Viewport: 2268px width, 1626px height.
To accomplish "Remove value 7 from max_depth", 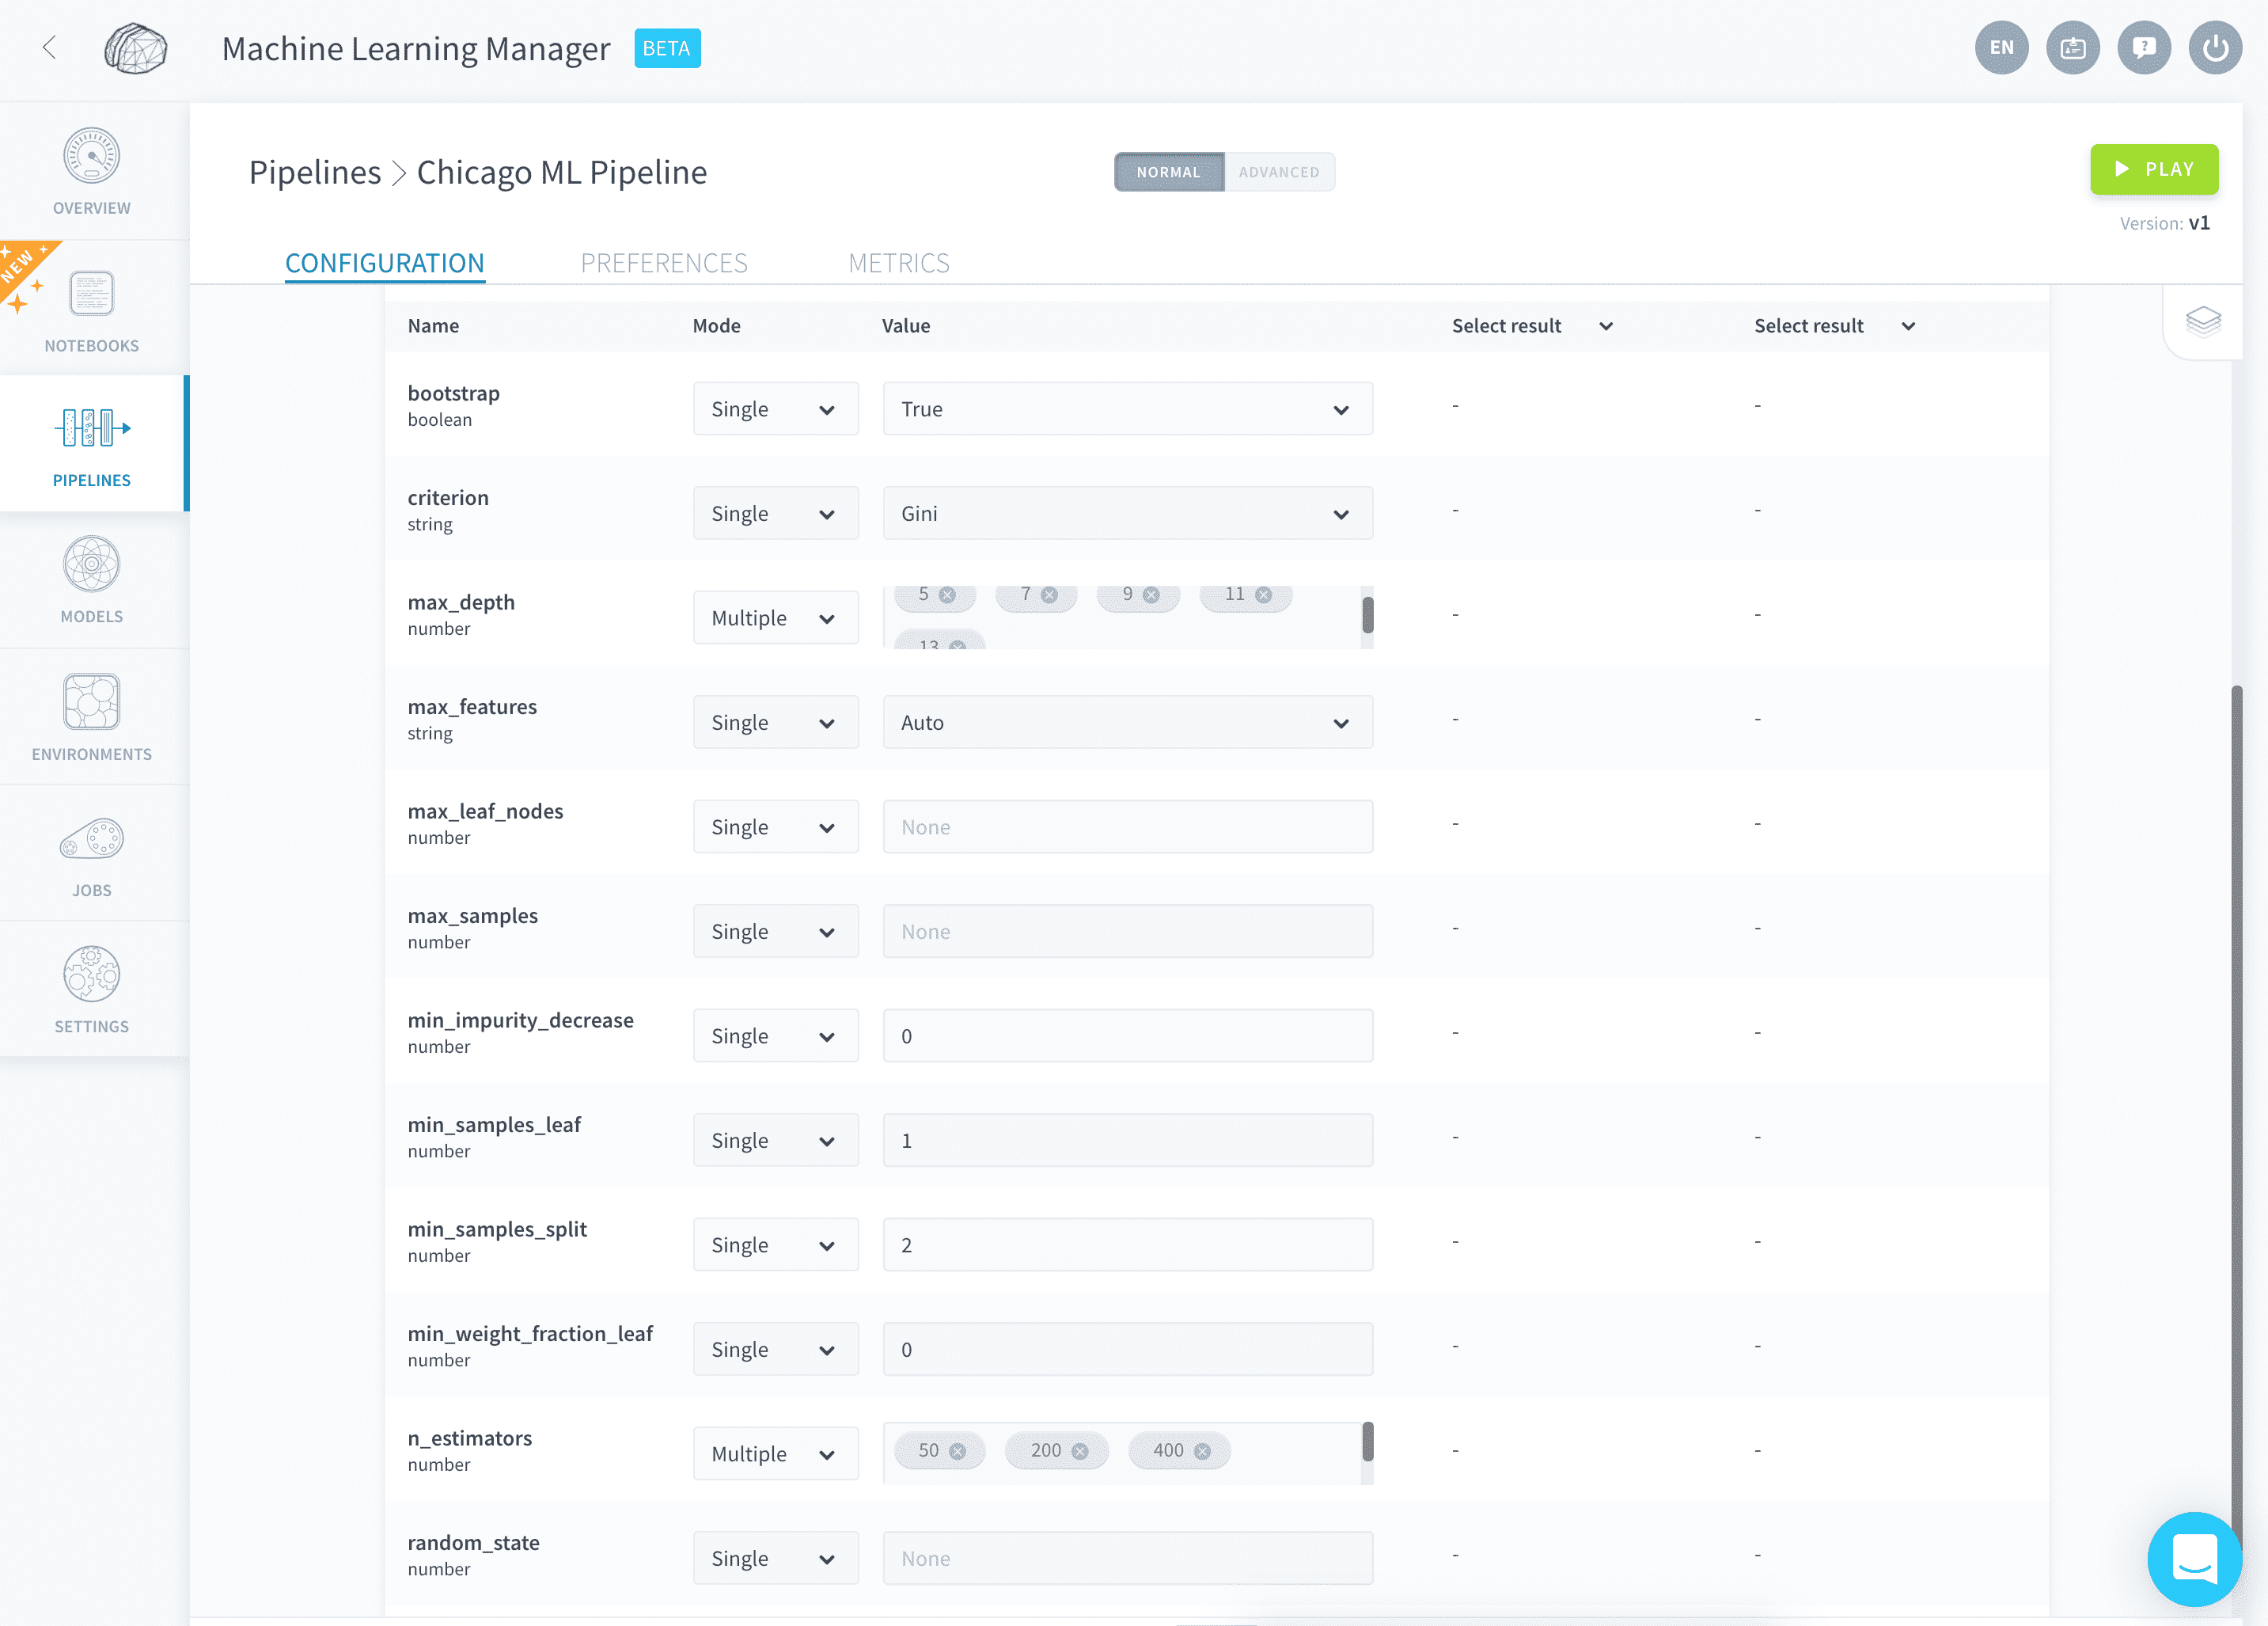I will (1049, 595).
